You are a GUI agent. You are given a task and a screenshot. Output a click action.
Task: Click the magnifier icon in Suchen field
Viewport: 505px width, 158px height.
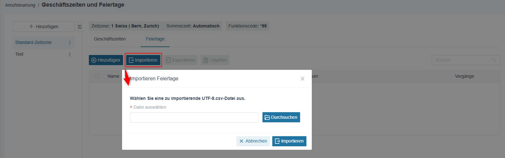[x=494, y=60]
